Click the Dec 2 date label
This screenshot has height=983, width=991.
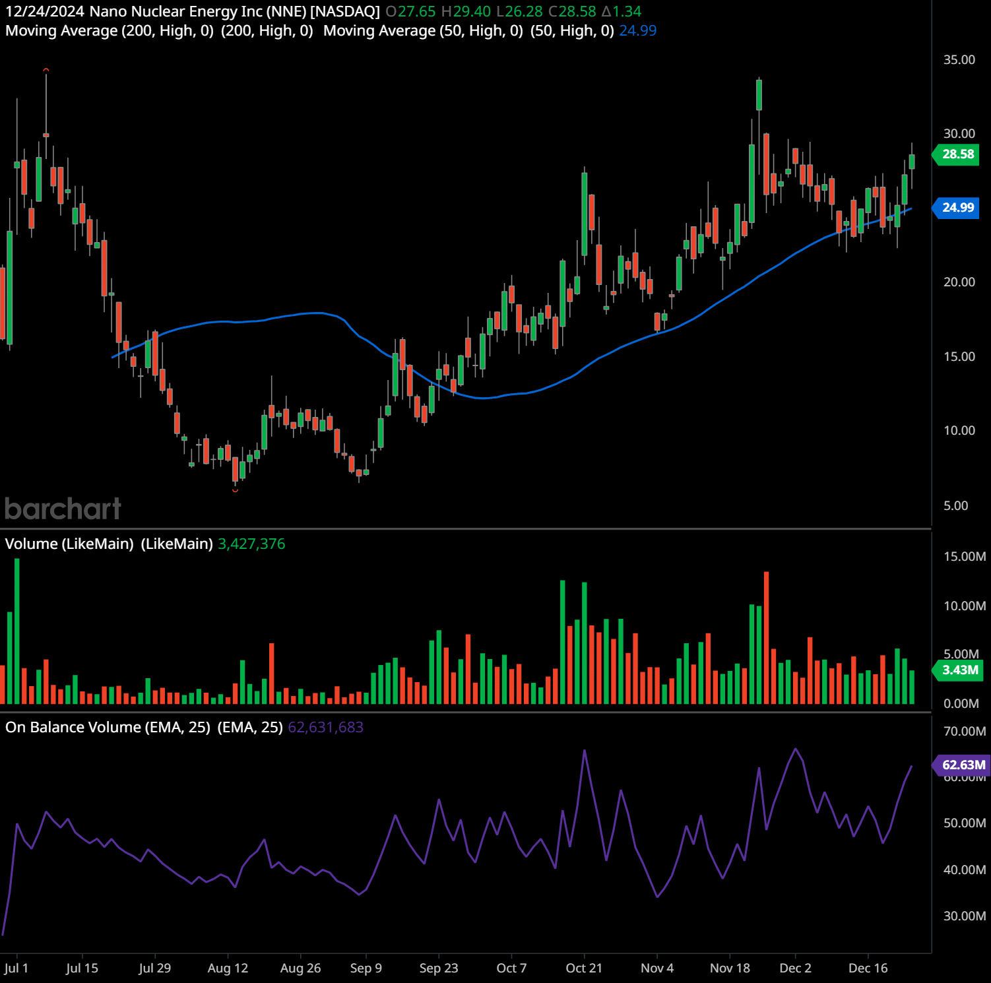[795, 968]
